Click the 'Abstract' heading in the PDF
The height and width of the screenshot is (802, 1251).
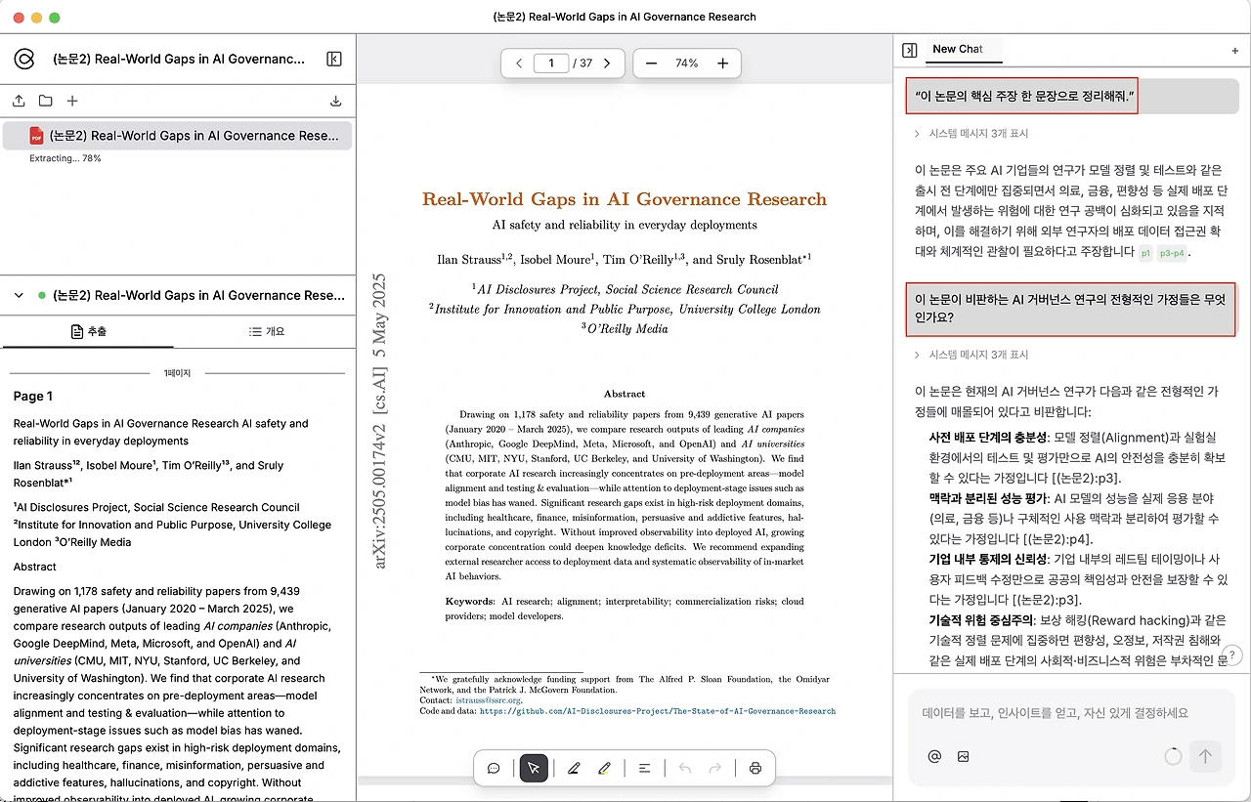click(625, 394)
